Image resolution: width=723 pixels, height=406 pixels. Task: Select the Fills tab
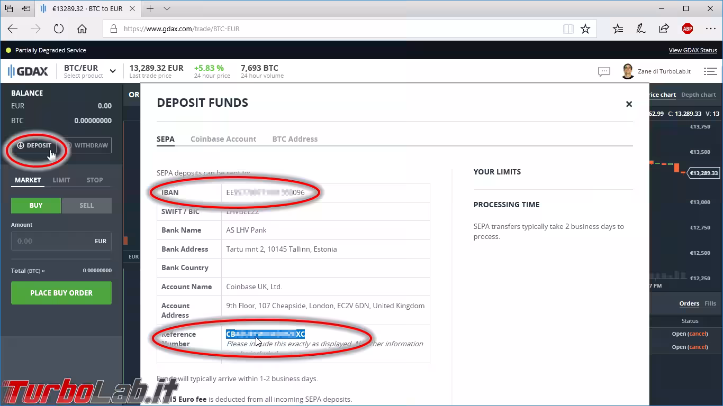pos(710,303)
